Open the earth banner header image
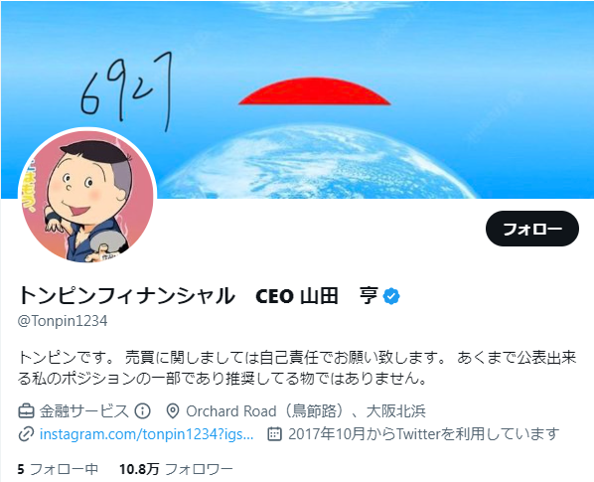The width and height of the screenshot is (594, 482). click(x=297, y=99)
